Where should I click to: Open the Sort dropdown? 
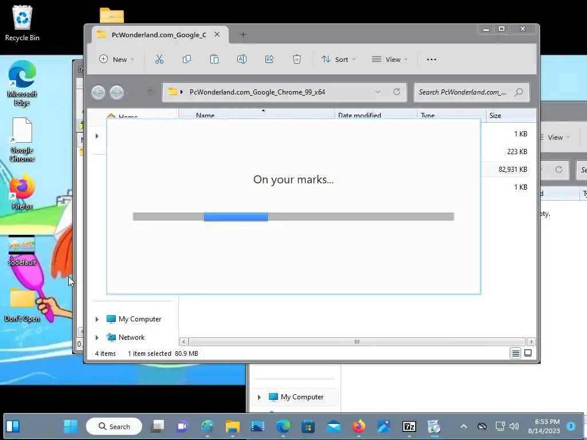coord(338,59)
